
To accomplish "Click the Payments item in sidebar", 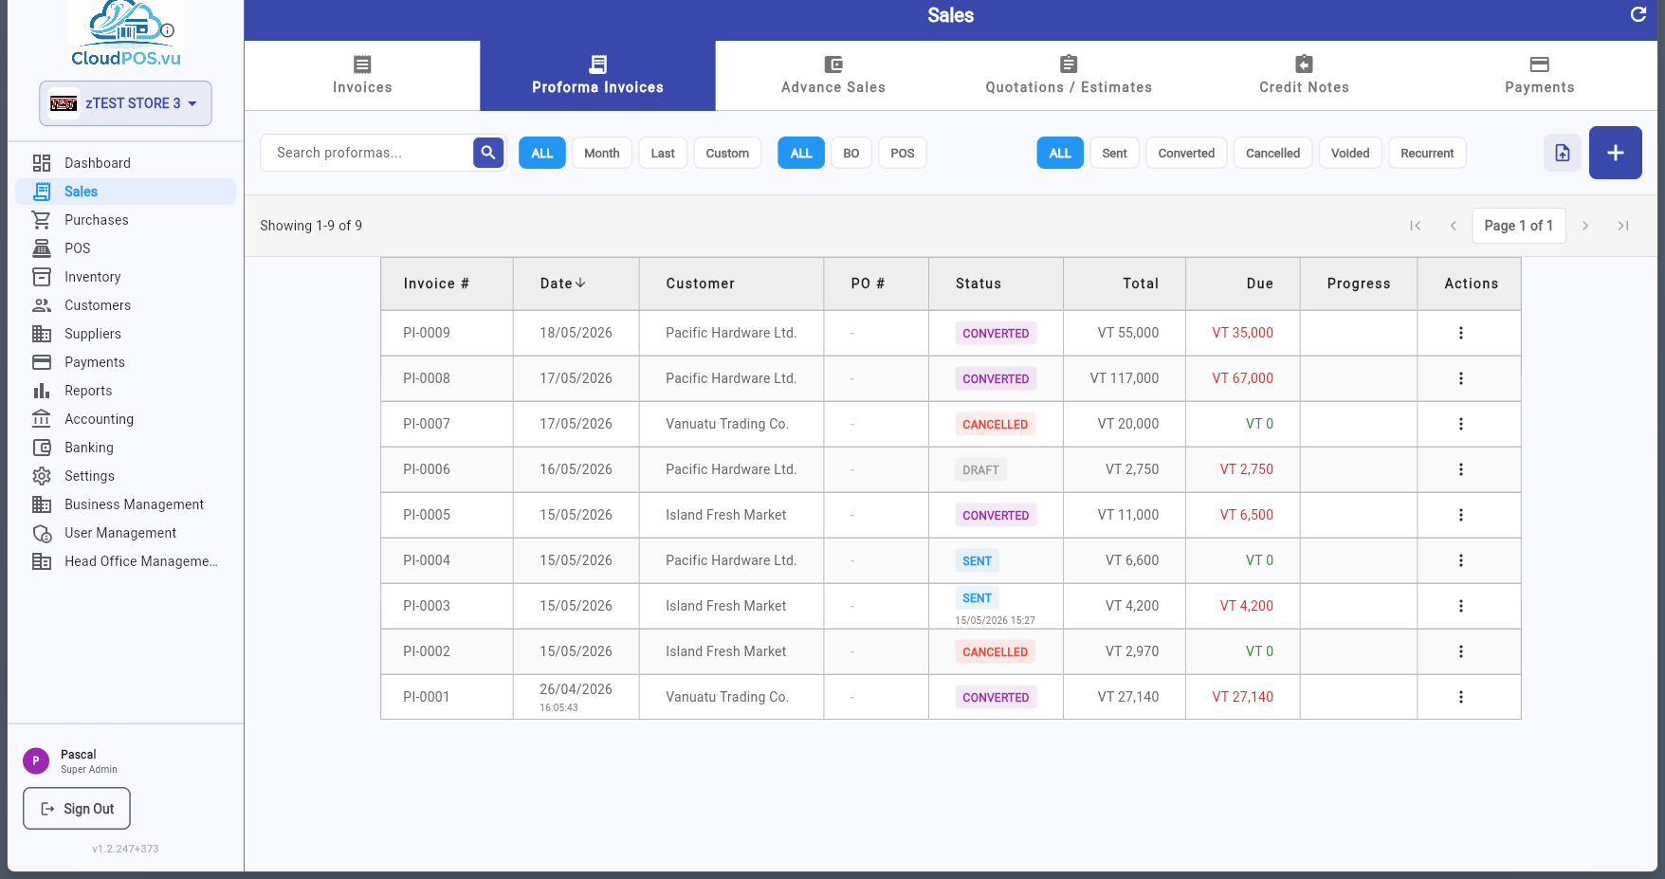I will (x=125, y=362).
